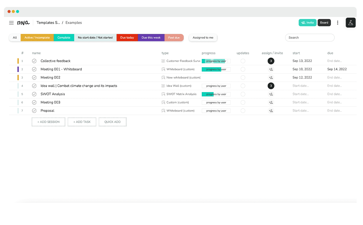Mark Meeting 002 as complete with its checkmark

pyautogui.click(x=34, y=77)
